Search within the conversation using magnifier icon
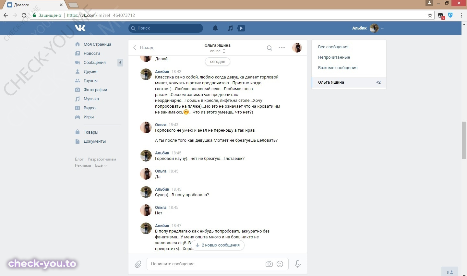The image size is (467, 276). 269,48
